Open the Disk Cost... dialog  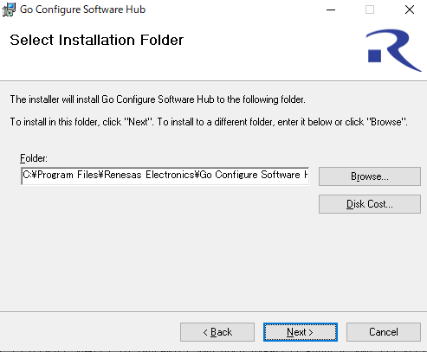pyautogui.click(x=370, y=204)
